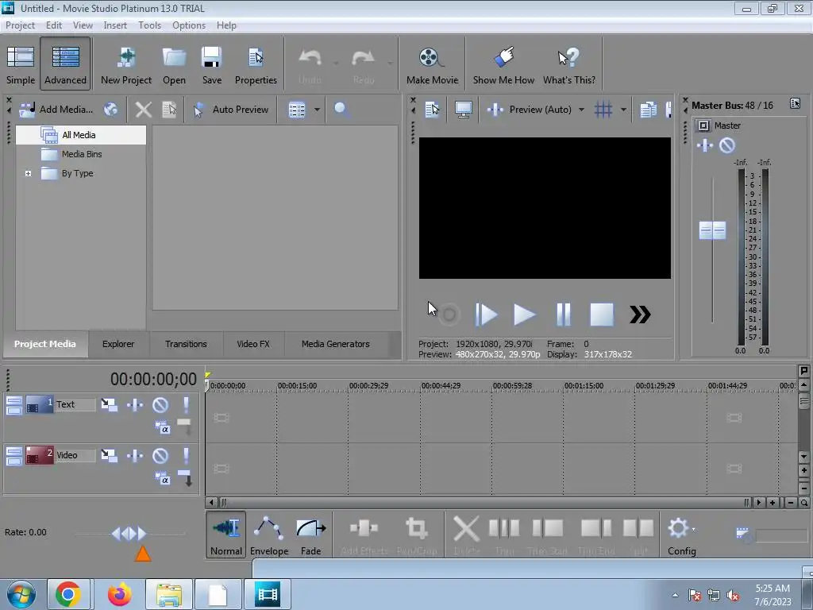The image size is (813, 610).
Task: Activate What's This help
Action: pyautogui.click(x=568, y=65)
